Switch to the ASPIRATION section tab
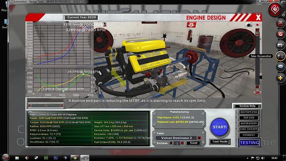This screenshot has width=286, height=161. (x=249, y=123)
